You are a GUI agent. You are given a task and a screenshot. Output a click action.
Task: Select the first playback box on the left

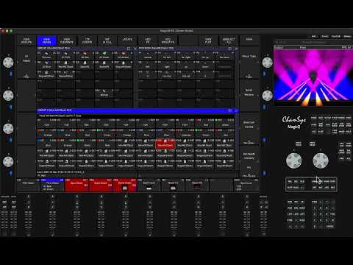tap(28, 185)
